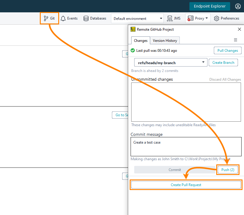Open the hamburger menu in the GitHub panel
The image size is (244, 215).
click(x=236, y=40)
